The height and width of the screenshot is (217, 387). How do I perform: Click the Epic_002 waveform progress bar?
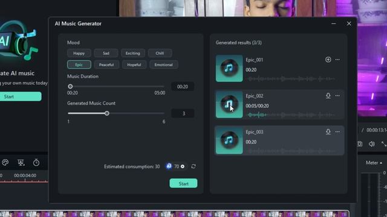click(291, 115)
